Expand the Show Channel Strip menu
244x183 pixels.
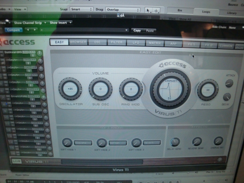pos(30,23)
